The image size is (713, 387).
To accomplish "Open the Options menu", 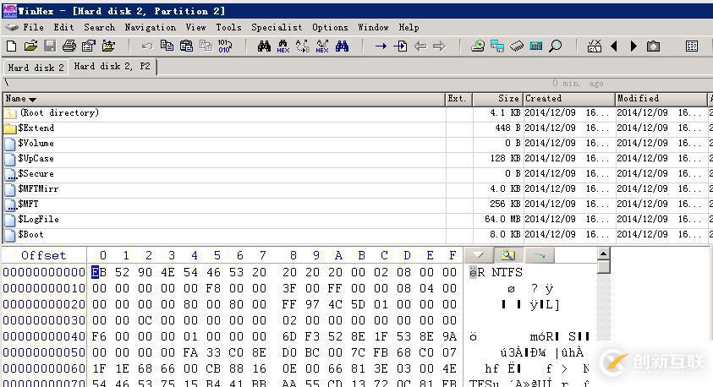I will pyautogui.click(x=330, y=27).
